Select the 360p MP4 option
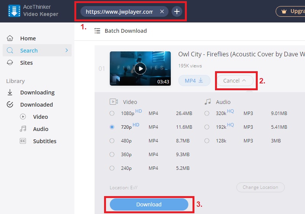 point(112,154)
